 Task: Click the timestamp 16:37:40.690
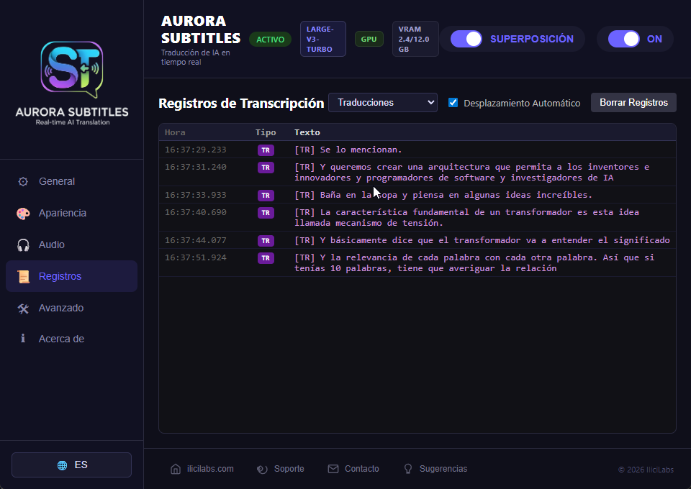196,212
